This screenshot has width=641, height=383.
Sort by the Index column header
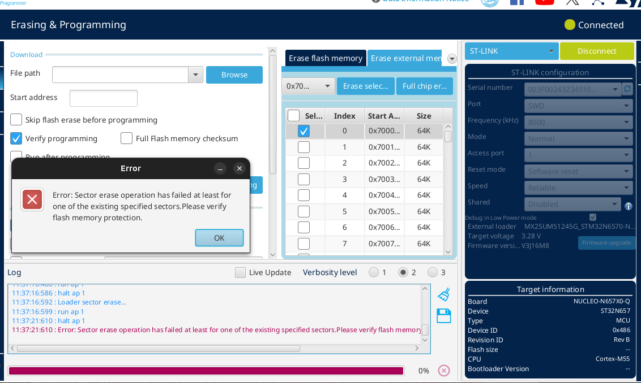pos(345,116)
